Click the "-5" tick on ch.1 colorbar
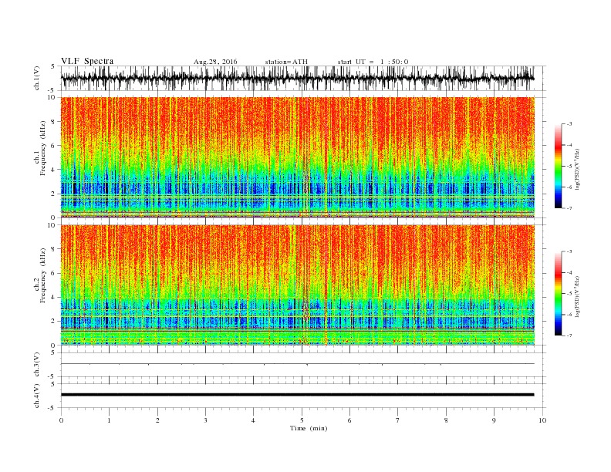Viewport: 611px width, 472px height. click(x=569, y=167)
